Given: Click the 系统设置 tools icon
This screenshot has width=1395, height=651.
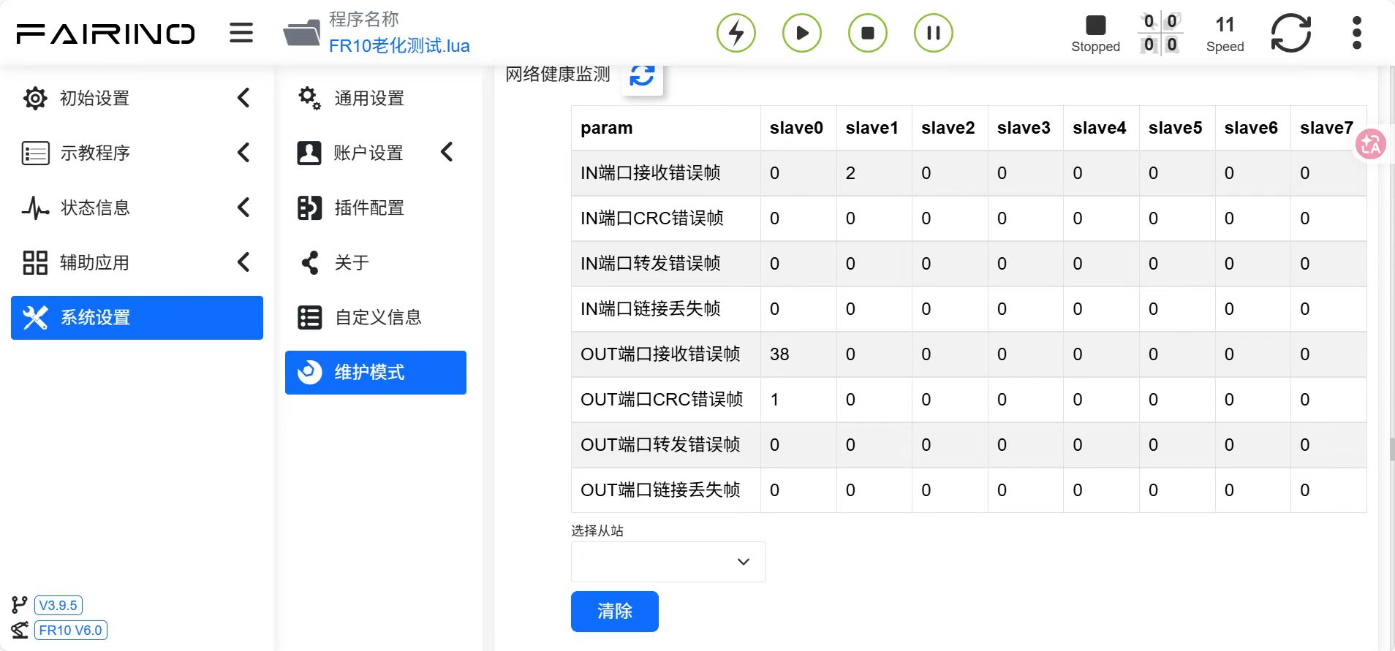Looking at the screenshot, I should click(x=35, y=317).
